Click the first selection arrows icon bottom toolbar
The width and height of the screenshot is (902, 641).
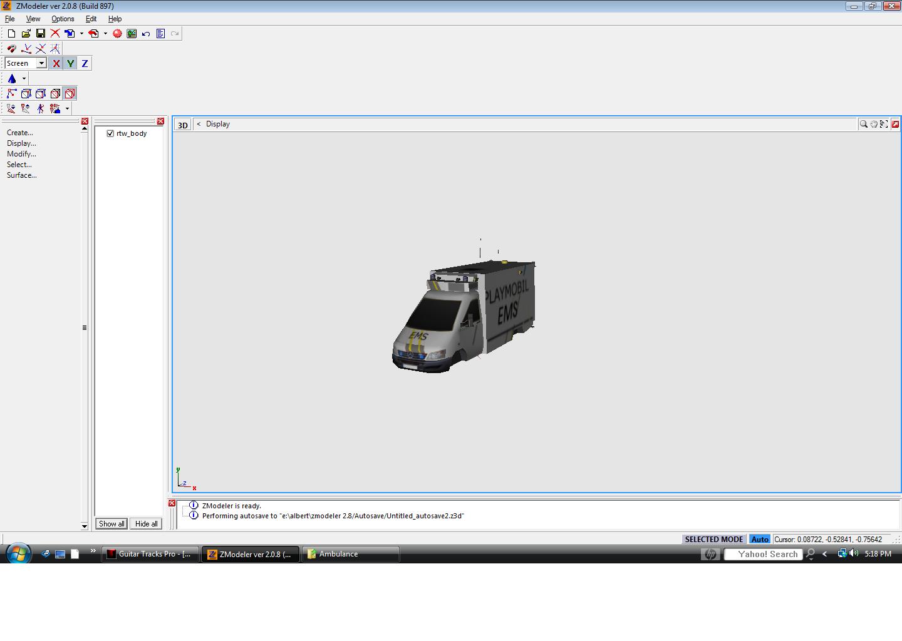[11, 108]
